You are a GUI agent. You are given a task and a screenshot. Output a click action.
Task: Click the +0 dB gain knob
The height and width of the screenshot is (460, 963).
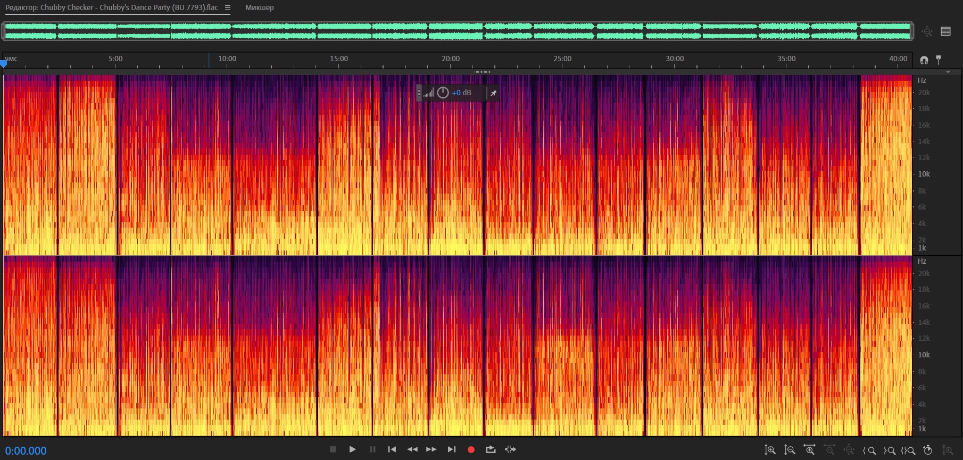click(x=443, y=93)
